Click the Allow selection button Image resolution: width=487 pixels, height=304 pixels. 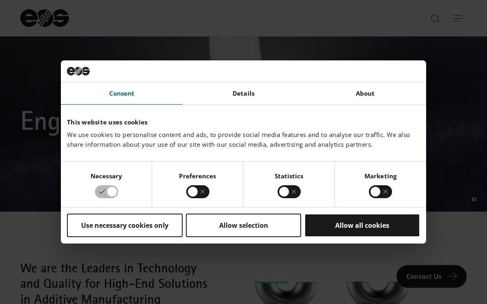pyautogui.click(x=243, y=225)
